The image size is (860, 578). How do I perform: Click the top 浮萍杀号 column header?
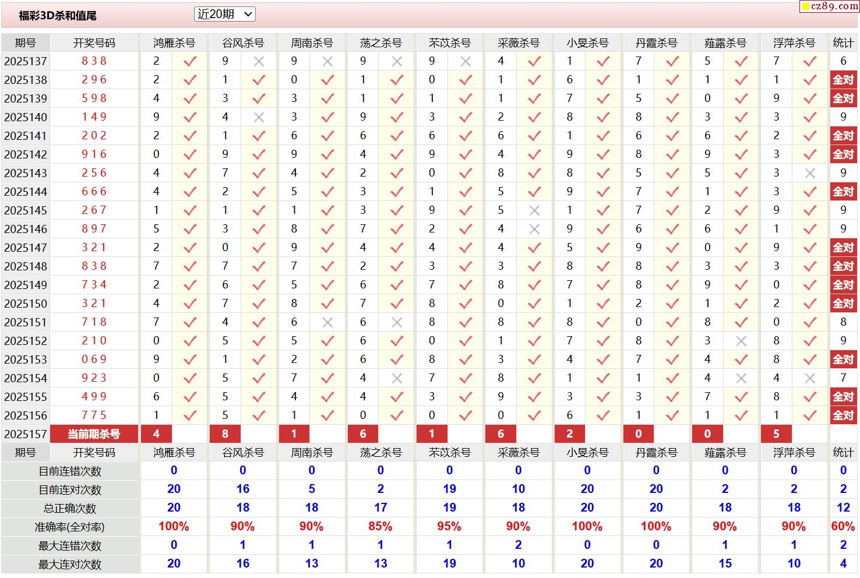pos(794,43)
